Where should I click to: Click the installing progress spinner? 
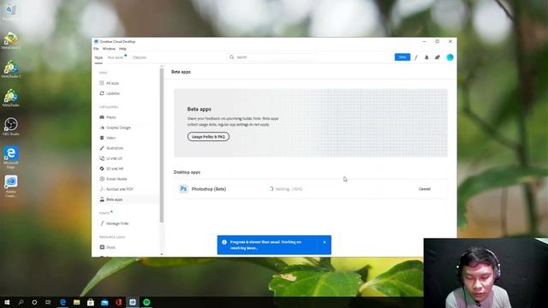tap(271, 189)
